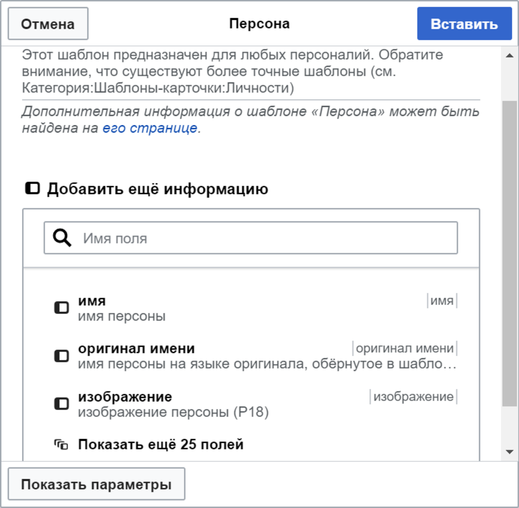The image size is (519, 508).
Task: Click the icon next to «Показать ещё 25 полей»
Action: point(61,444)
